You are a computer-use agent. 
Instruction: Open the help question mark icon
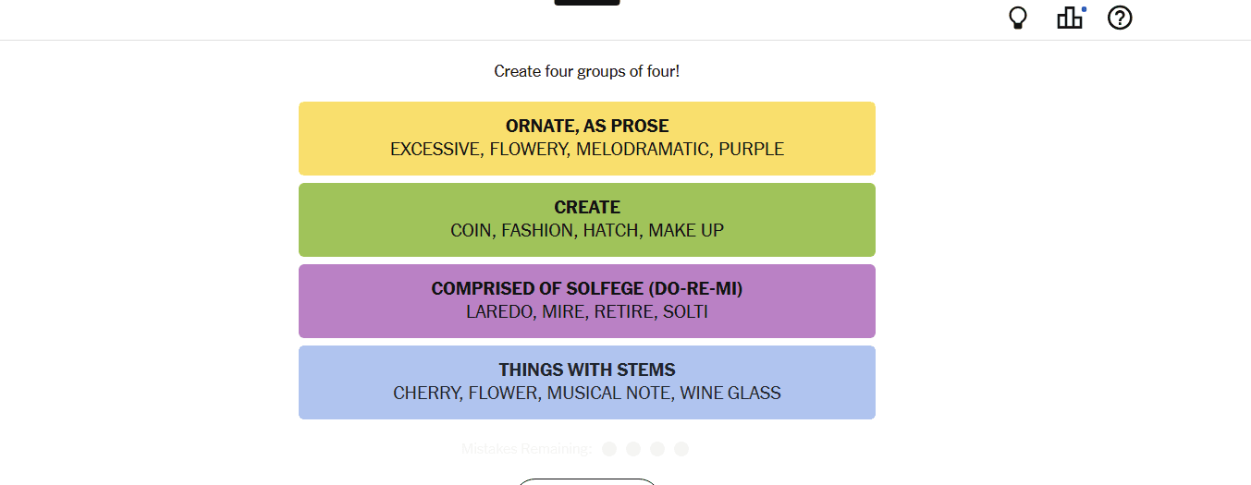[1120, 18]
